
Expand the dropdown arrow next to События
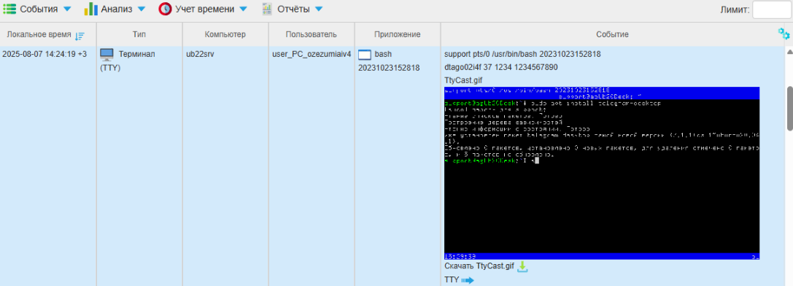[67, 9]
